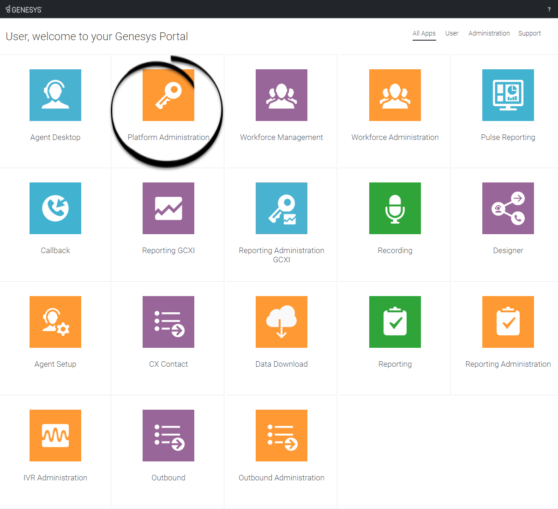Open the Callback phone icon

coord(55,208)
